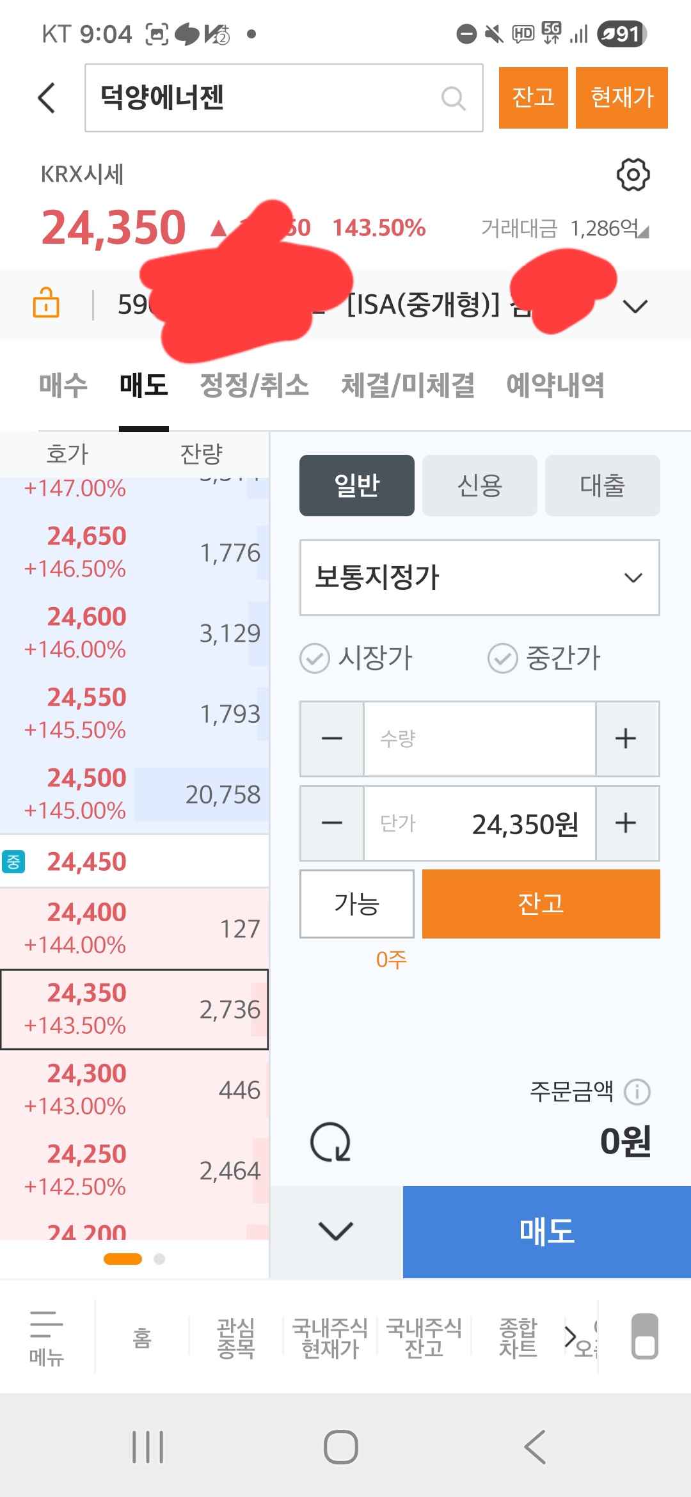Tap the bottom-right window toggle icon
This screenshot has height=1497, width=691.
[x=644, y=1336]
